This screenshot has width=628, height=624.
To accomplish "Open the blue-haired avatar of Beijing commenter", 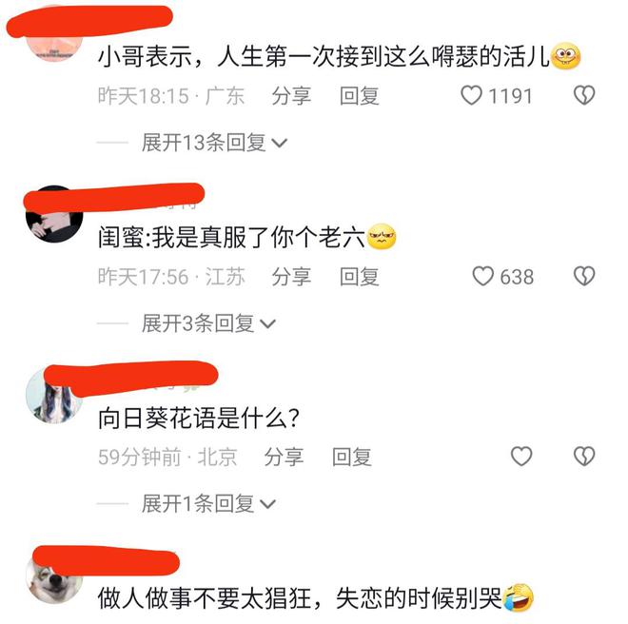I will tap(54, 395).
